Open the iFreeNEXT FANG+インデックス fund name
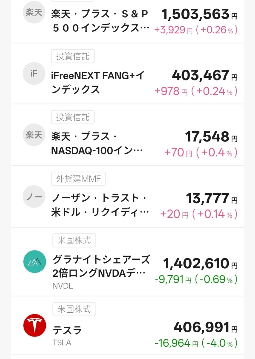Screen dimensions: 255x359 click(97, 82)
